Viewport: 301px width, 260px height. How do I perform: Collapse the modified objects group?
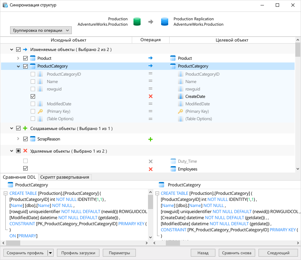pos(11,50)
